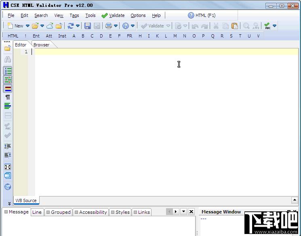Click the New document icon
Screen dimensions: 301x236
[x=10, y=26]
